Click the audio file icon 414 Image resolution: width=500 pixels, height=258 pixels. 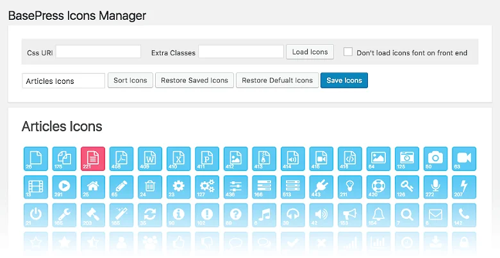point(293,159)
